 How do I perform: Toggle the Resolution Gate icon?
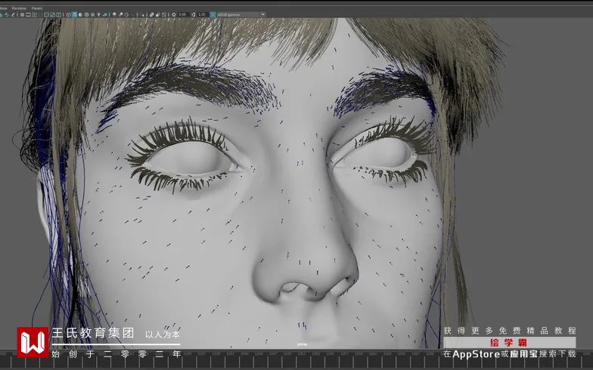(x=35, y=15)
